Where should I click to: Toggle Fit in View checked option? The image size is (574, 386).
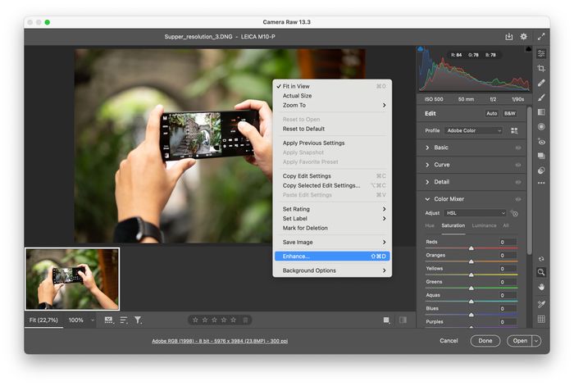(x=332, y=86)
